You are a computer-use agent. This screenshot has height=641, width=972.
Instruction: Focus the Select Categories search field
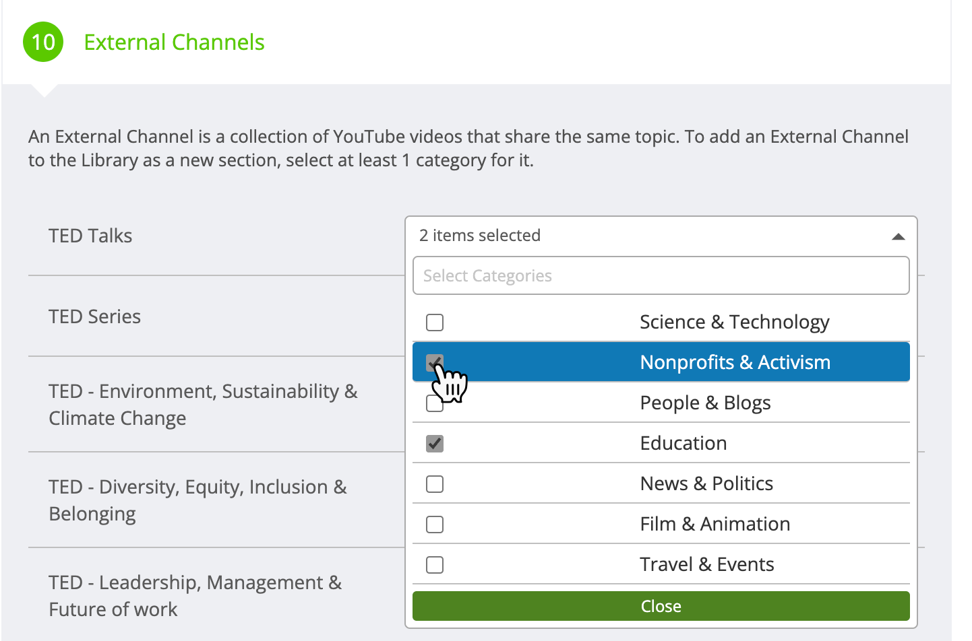pos(661,275)
